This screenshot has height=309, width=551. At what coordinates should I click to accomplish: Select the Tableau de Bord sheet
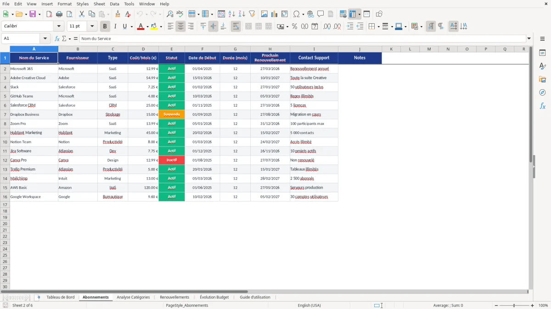click(x=61, y=297)
